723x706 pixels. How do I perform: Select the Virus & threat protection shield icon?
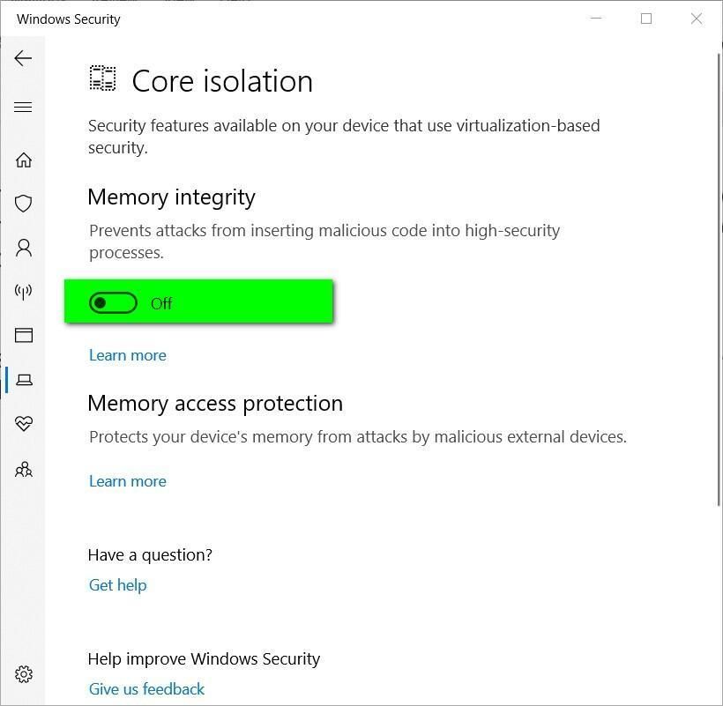23,204
